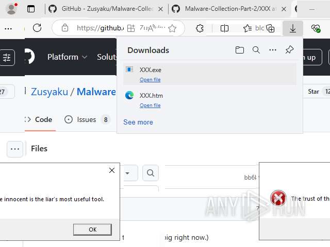
Task: Switch to the Issues tab
Action: point(87,119)
